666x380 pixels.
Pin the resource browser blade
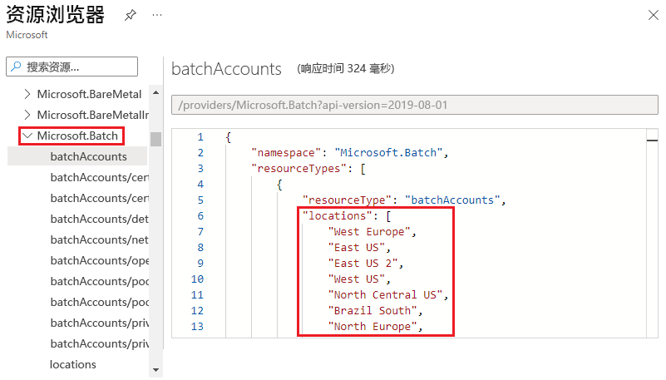tap(130, 15)
